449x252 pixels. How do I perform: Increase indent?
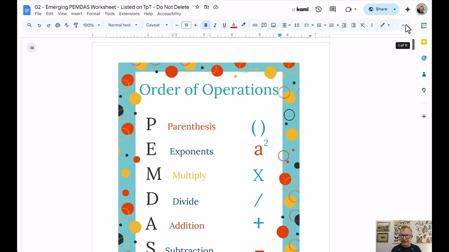[353, 25]
